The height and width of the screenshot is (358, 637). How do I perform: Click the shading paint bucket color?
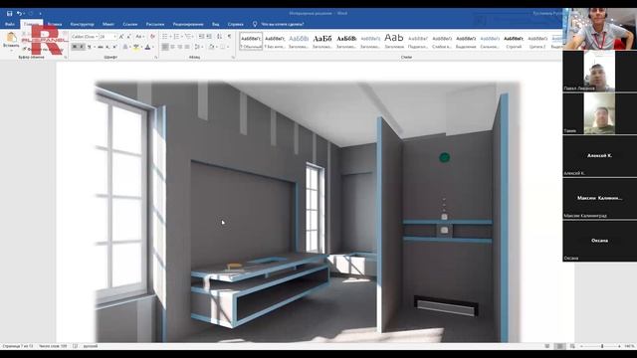[x=212, y=47]
